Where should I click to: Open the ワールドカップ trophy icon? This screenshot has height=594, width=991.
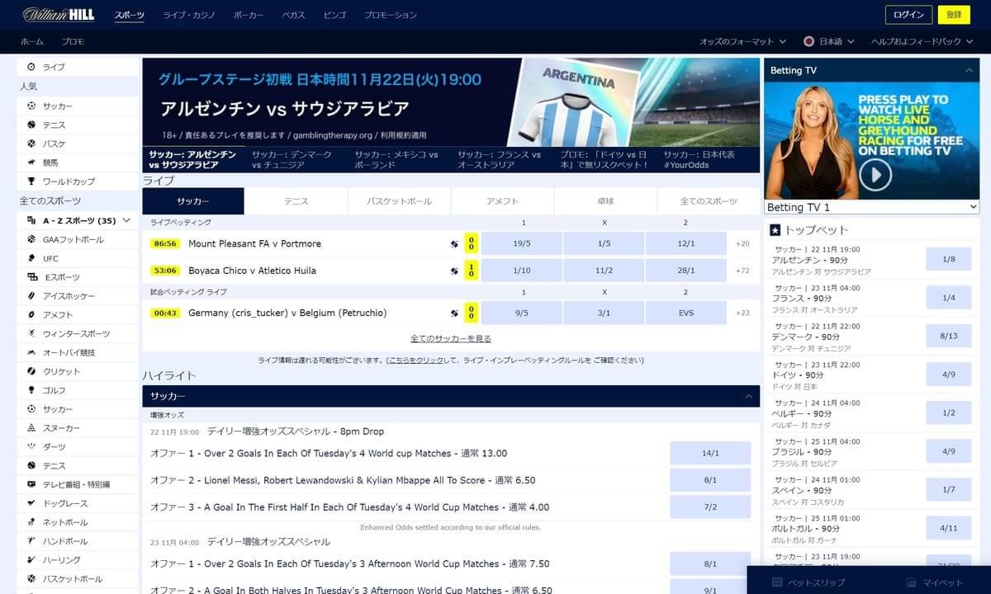tap(31, 181)
